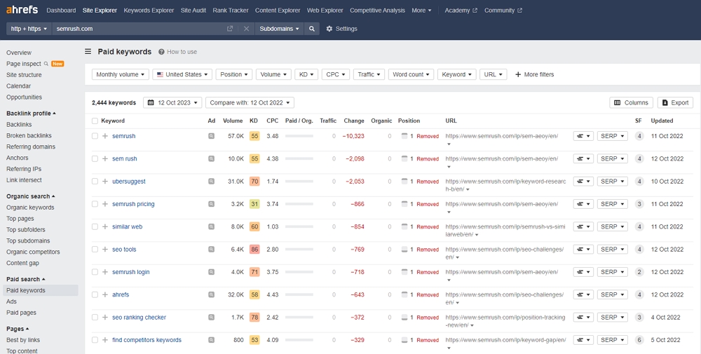
Task: Open position history chart for ahrefs row
Action: point(583,294)
